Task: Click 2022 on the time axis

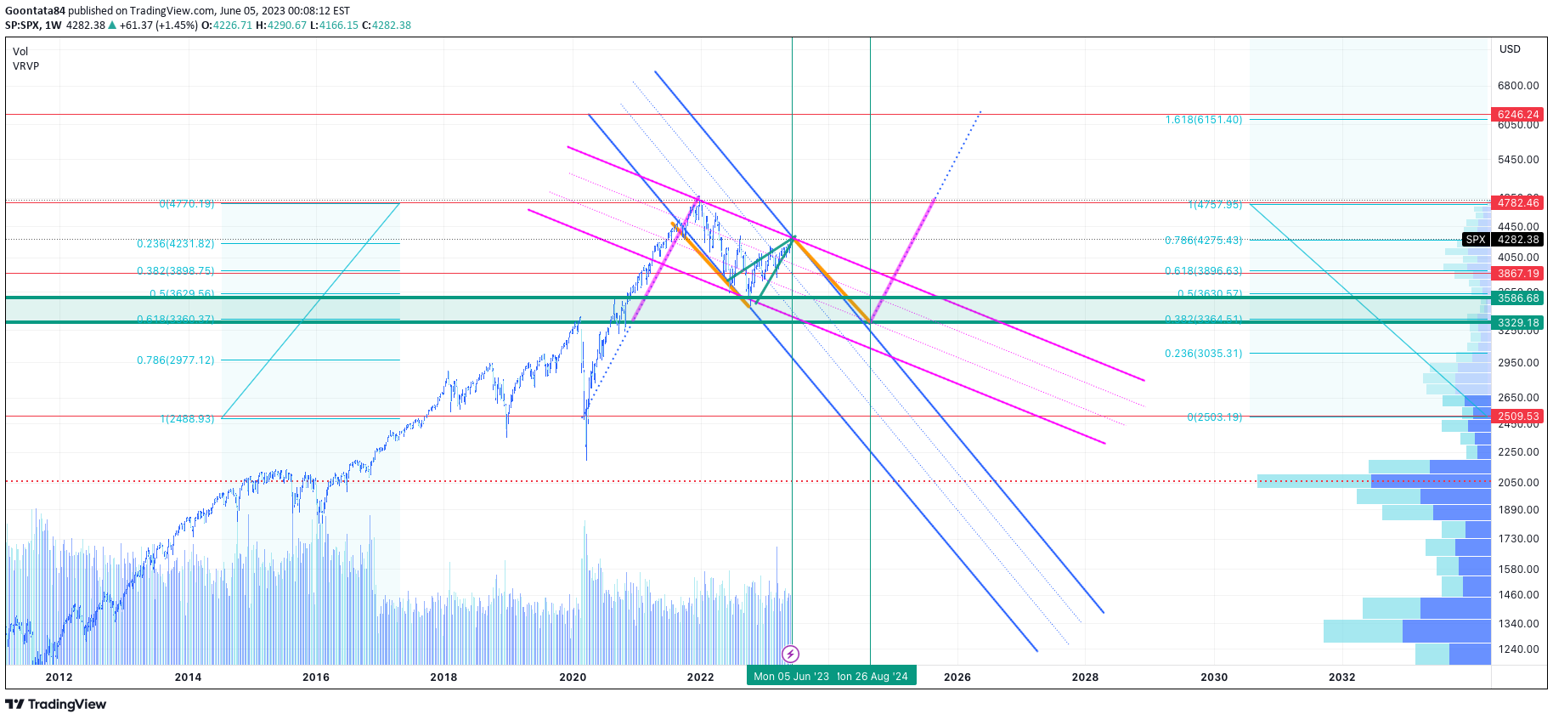Action: click(700, 677)
